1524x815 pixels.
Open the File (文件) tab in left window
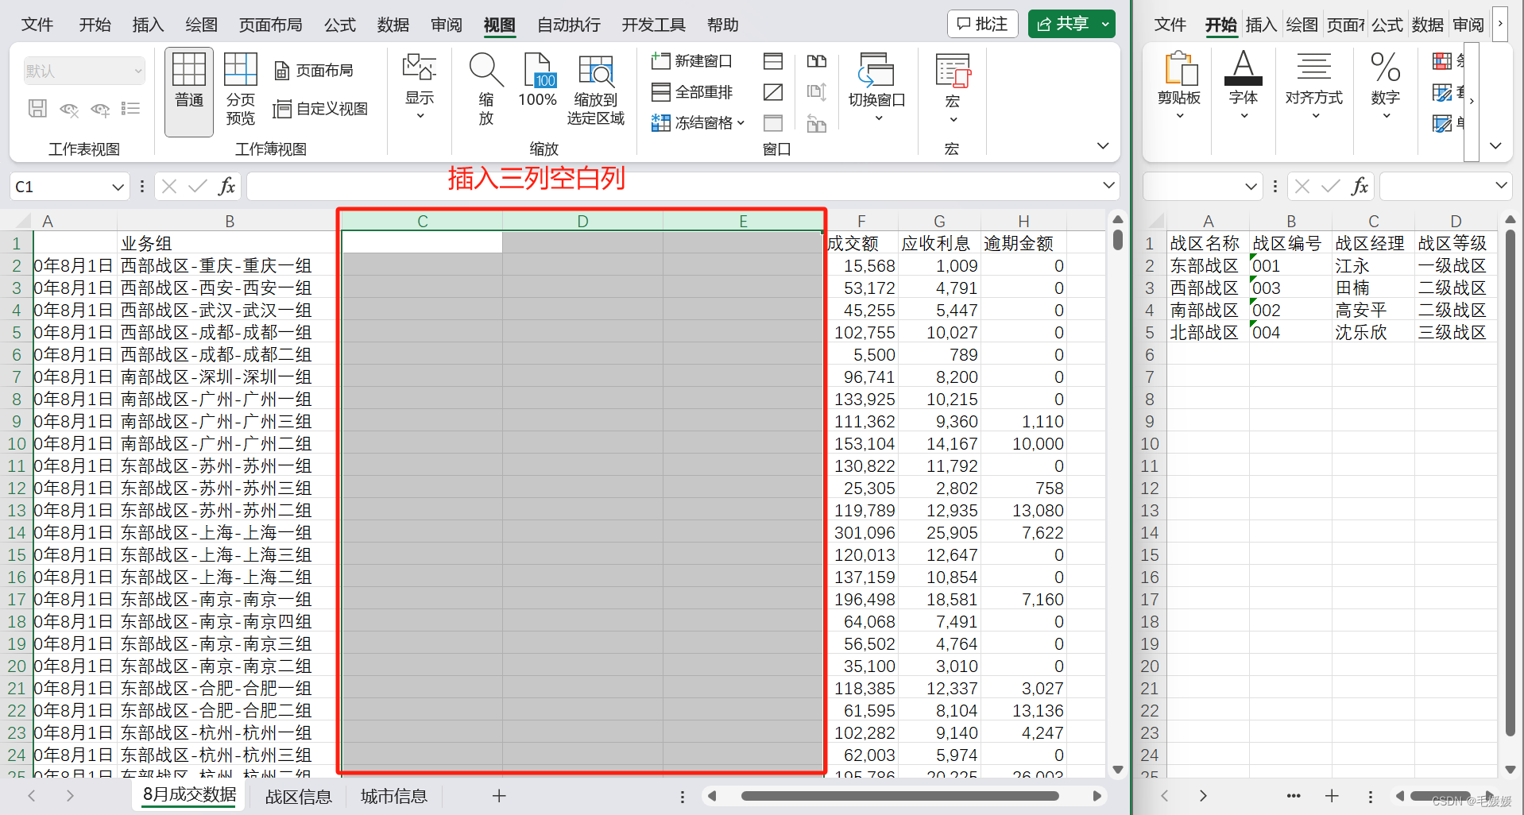pyautogui.click(x=37, y=25)
